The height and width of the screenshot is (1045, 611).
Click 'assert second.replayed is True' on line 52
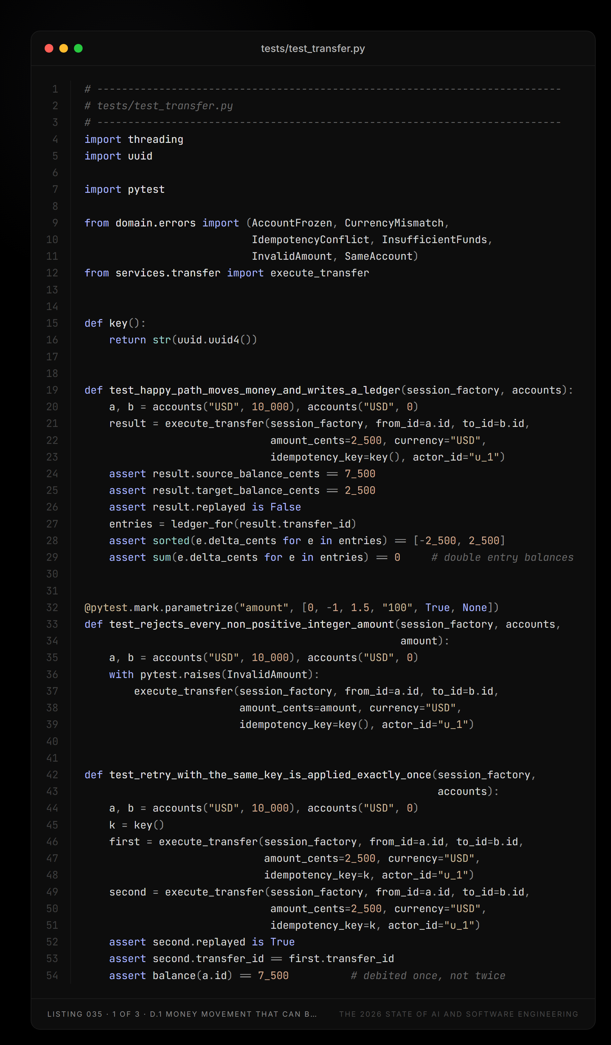click(x=202, y=942)
